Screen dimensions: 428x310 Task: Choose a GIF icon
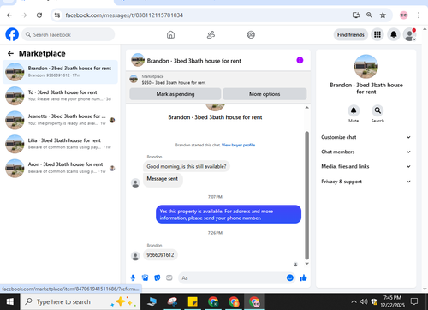tap(169, 277)
